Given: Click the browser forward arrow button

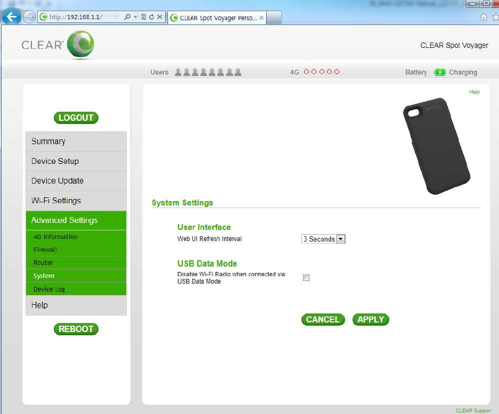Looking at the screenshot, I should [29, 17].
